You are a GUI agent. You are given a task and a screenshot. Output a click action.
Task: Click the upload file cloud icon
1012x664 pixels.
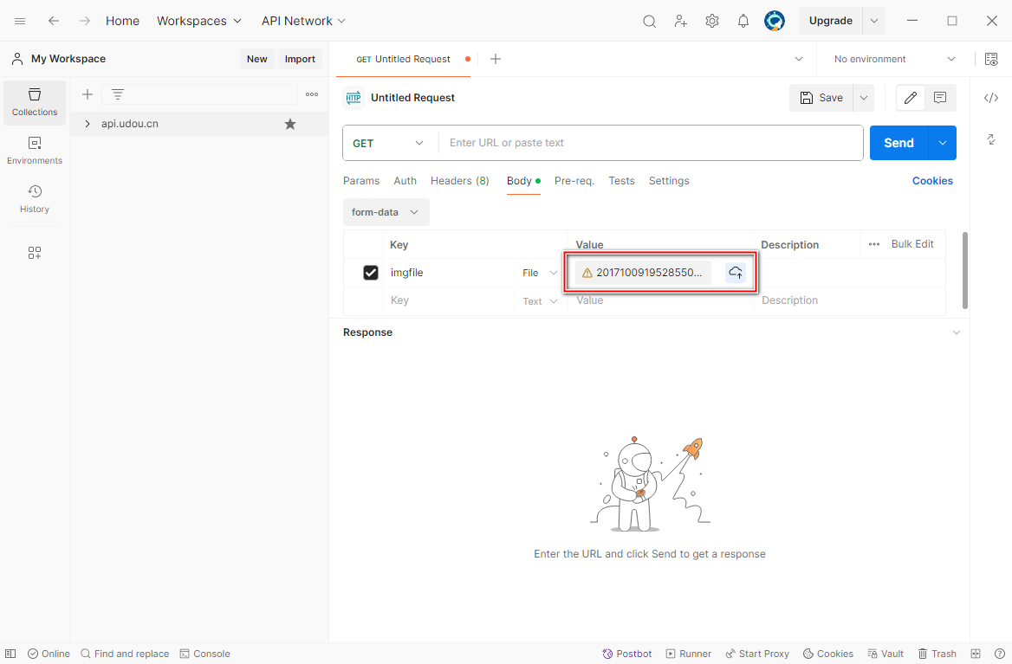click(736, 273)
